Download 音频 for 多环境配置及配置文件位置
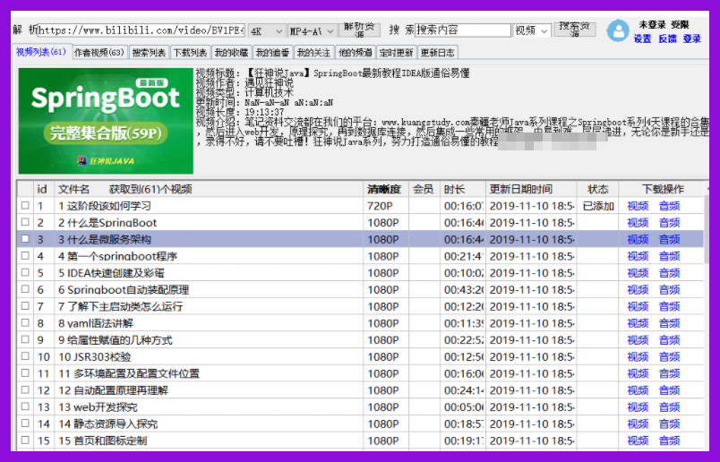The width and height of the screenshot is (720, 462). click(x=669, y=373)
